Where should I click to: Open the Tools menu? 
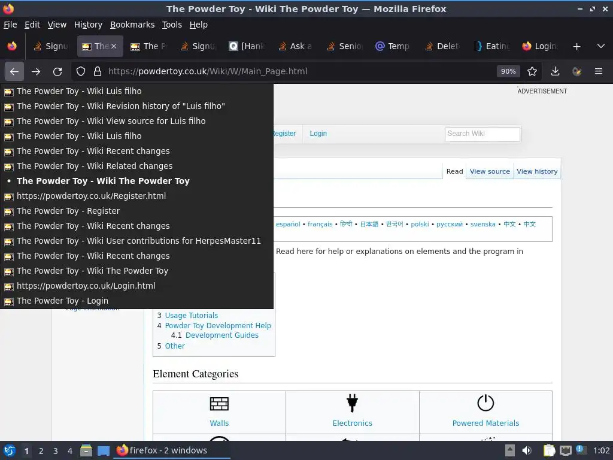click(172, 25)
